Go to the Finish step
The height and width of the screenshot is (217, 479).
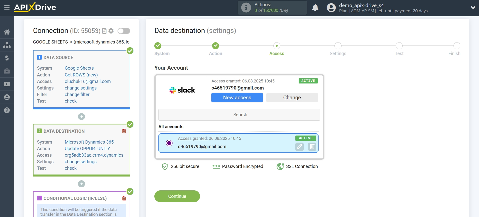point(457,46)
